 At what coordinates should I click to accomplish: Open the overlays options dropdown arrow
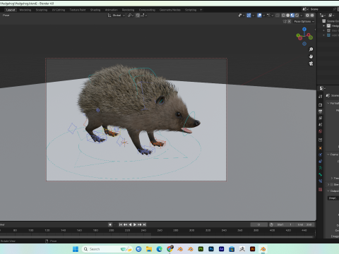click(264, 16)
